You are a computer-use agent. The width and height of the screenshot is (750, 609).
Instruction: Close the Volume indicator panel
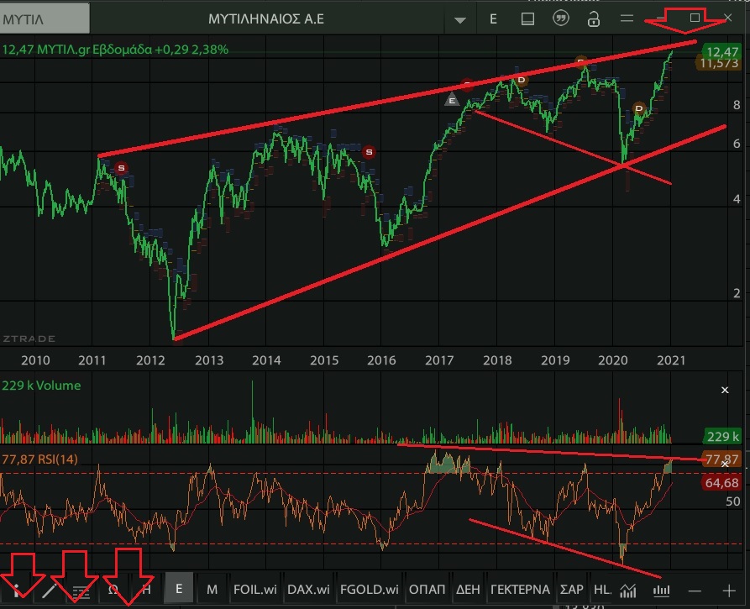click(x=725, y=391)
